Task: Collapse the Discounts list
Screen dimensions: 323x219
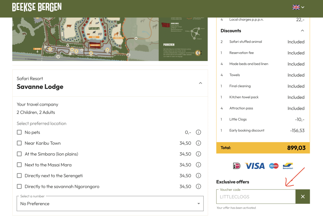Action: click(x=302, y=31)
